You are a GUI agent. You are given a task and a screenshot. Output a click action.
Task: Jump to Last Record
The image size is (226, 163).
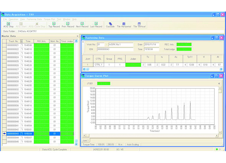[x=96, y=25]
